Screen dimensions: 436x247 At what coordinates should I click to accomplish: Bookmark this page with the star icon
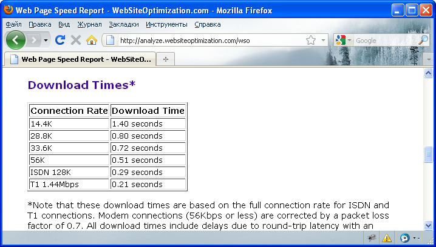(x=311, y=41)
